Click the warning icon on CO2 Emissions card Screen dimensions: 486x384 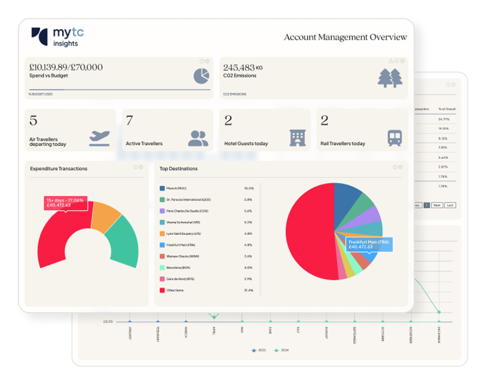(391, 61)
